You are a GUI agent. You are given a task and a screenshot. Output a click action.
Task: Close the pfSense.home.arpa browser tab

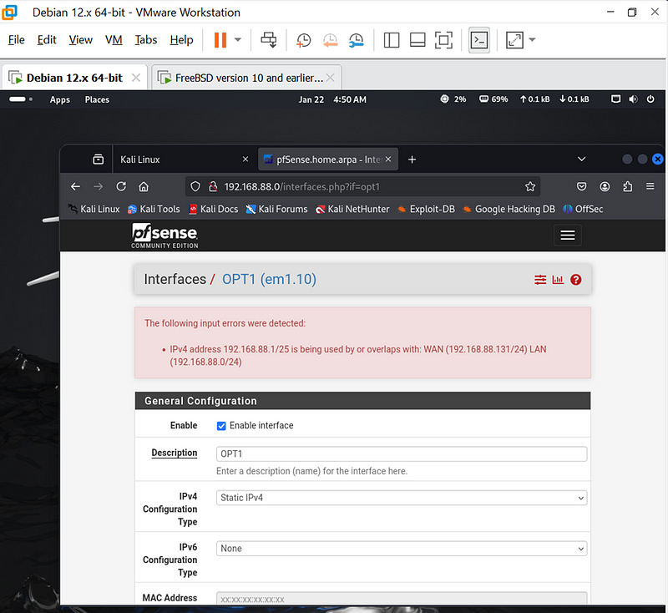tap(388, 160)
